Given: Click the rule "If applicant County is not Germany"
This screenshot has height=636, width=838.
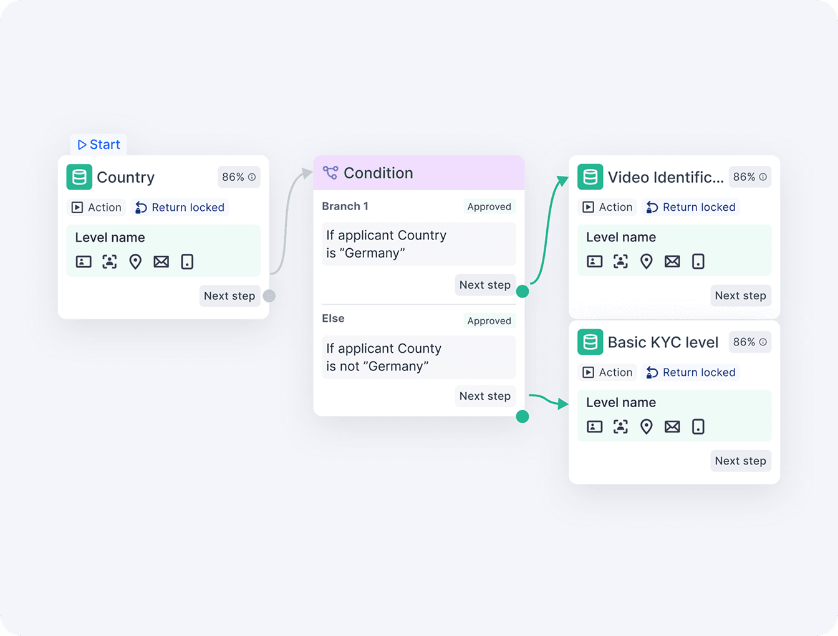Looking at the screenshot, I should [x=419, y=357].
